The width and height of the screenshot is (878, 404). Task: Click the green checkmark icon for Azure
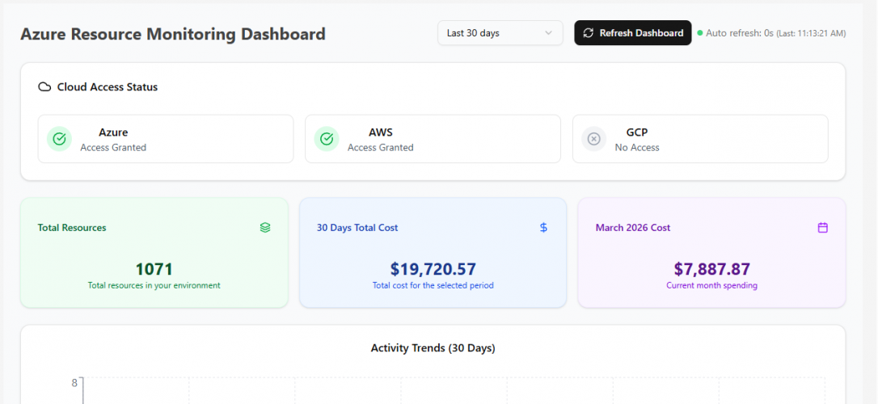59,139
